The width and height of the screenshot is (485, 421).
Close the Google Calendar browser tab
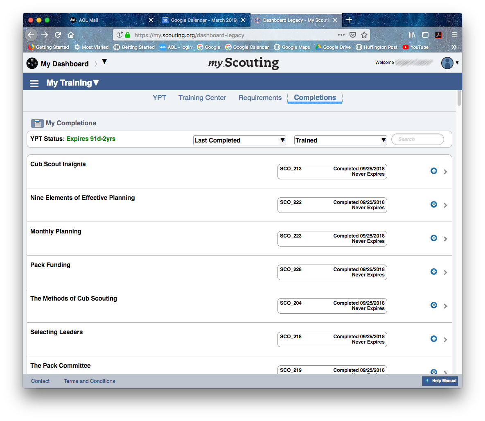pyautogui.click(x=243, y=20)
